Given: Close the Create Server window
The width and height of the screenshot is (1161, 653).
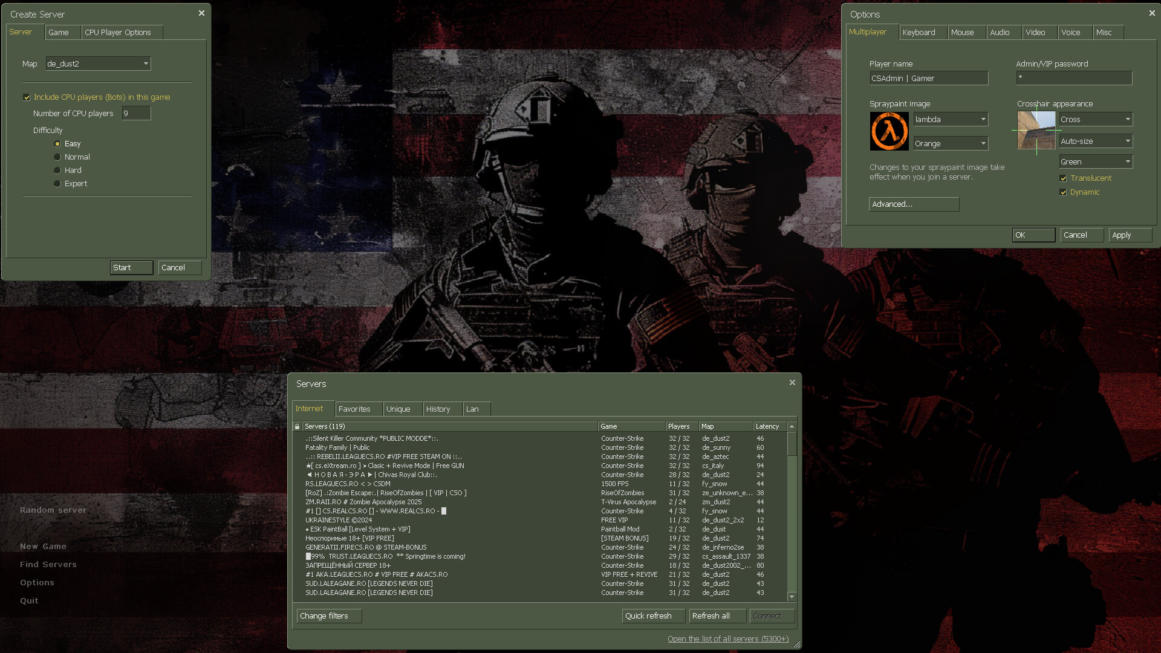Looking at the screenshot, I should [x=201, y=13].
